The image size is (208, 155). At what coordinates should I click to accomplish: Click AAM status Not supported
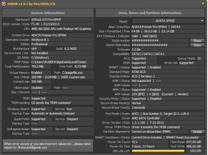pos(141,81)
